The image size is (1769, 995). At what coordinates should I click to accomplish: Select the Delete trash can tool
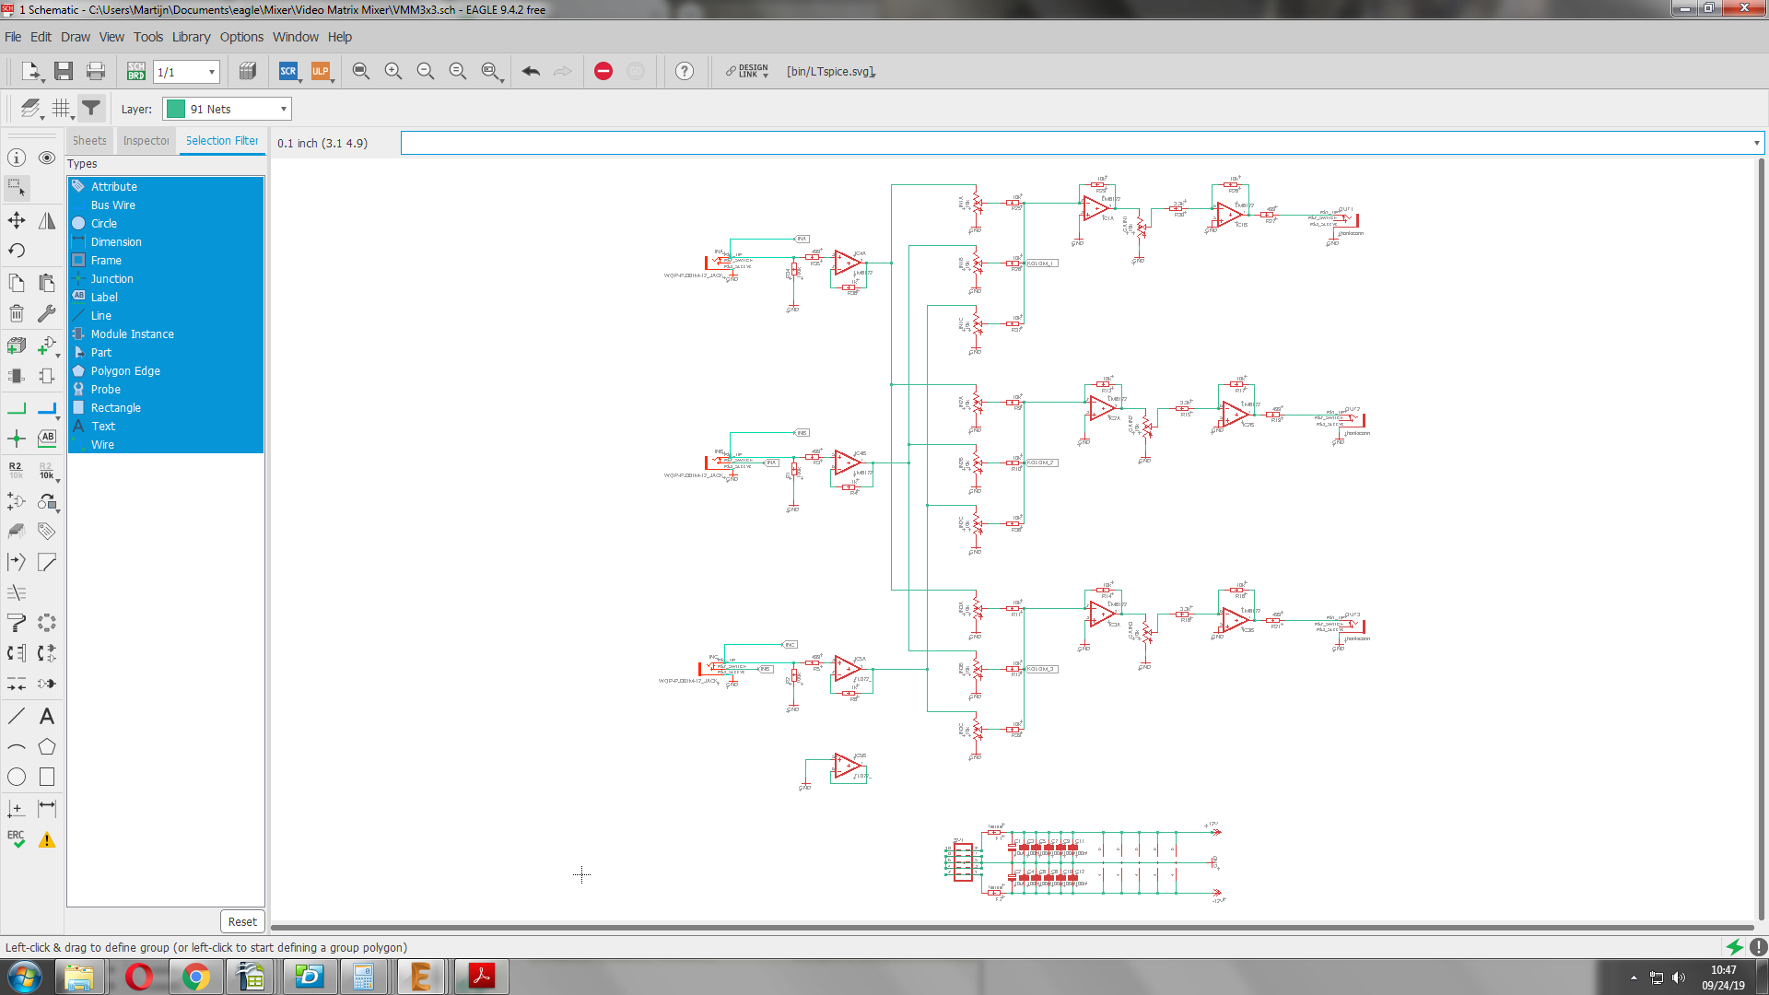[17, 313]
